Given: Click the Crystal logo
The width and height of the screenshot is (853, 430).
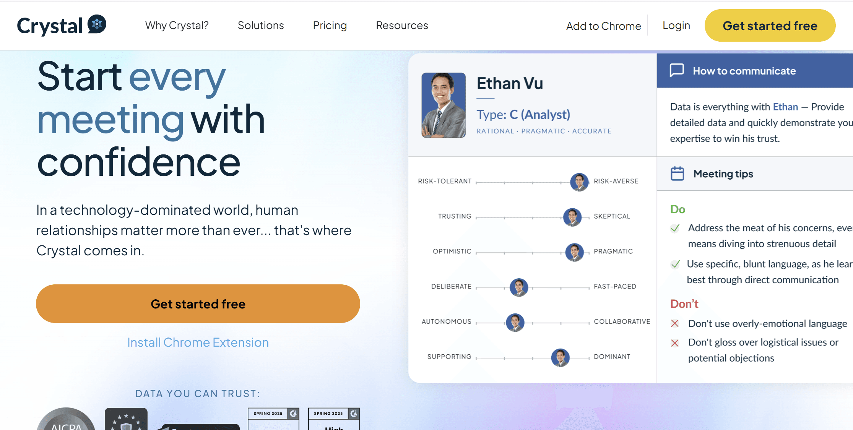Looking at the screenshot, I should pyautogui.click(x=62, y=25).
